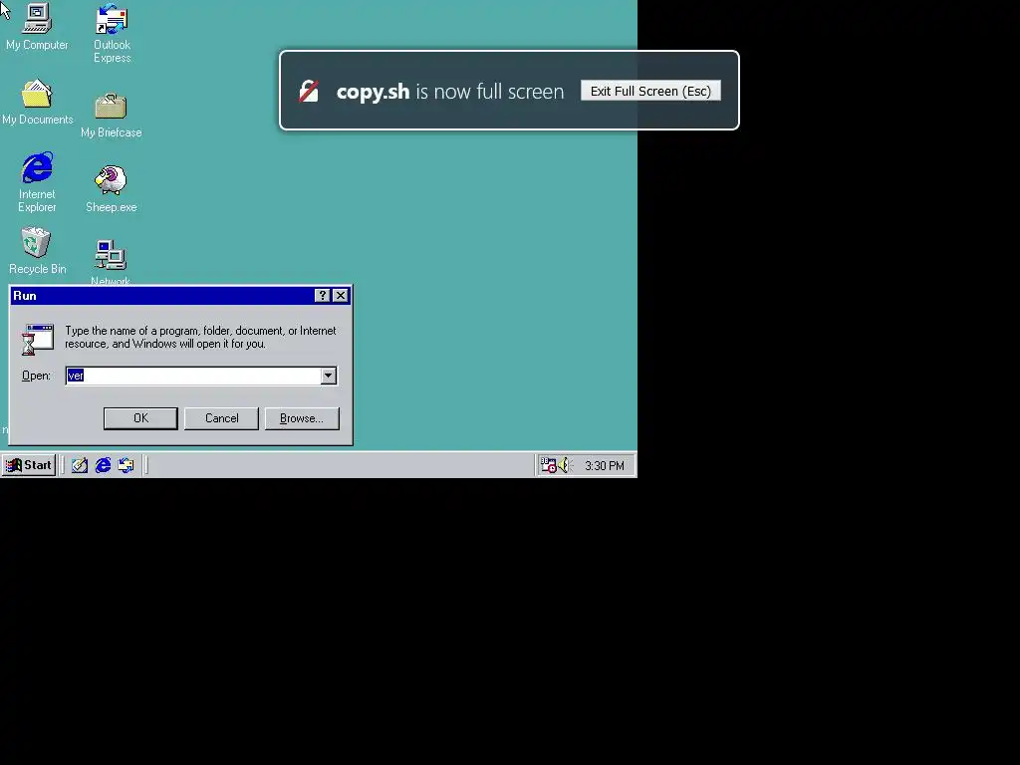The image size is (1020, 765).
Task: Click the Open text field containing ver
Action: (x=193, y=376)
